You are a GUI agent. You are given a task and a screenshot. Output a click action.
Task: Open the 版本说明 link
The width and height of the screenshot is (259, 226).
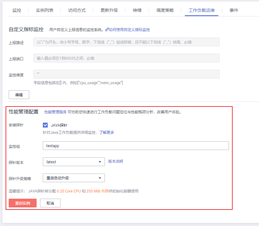(115, 161)
